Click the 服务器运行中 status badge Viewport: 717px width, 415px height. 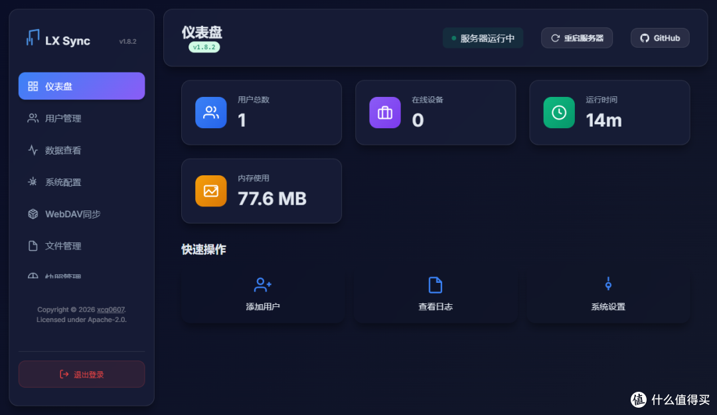[x=483, y=38]
